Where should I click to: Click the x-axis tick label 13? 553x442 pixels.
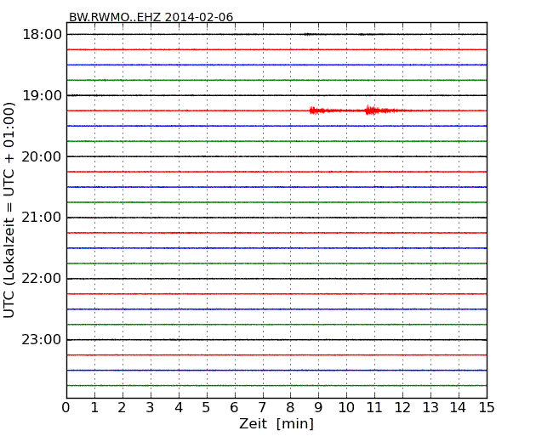point(430,408)
